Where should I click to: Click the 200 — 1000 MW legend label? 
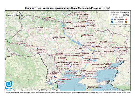(x=119, y=19)
